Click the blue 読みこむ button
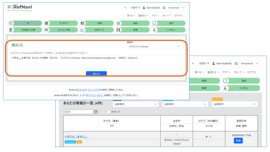Image resolution: width=270 pixels, height=152 pixels. pos(96,74)
